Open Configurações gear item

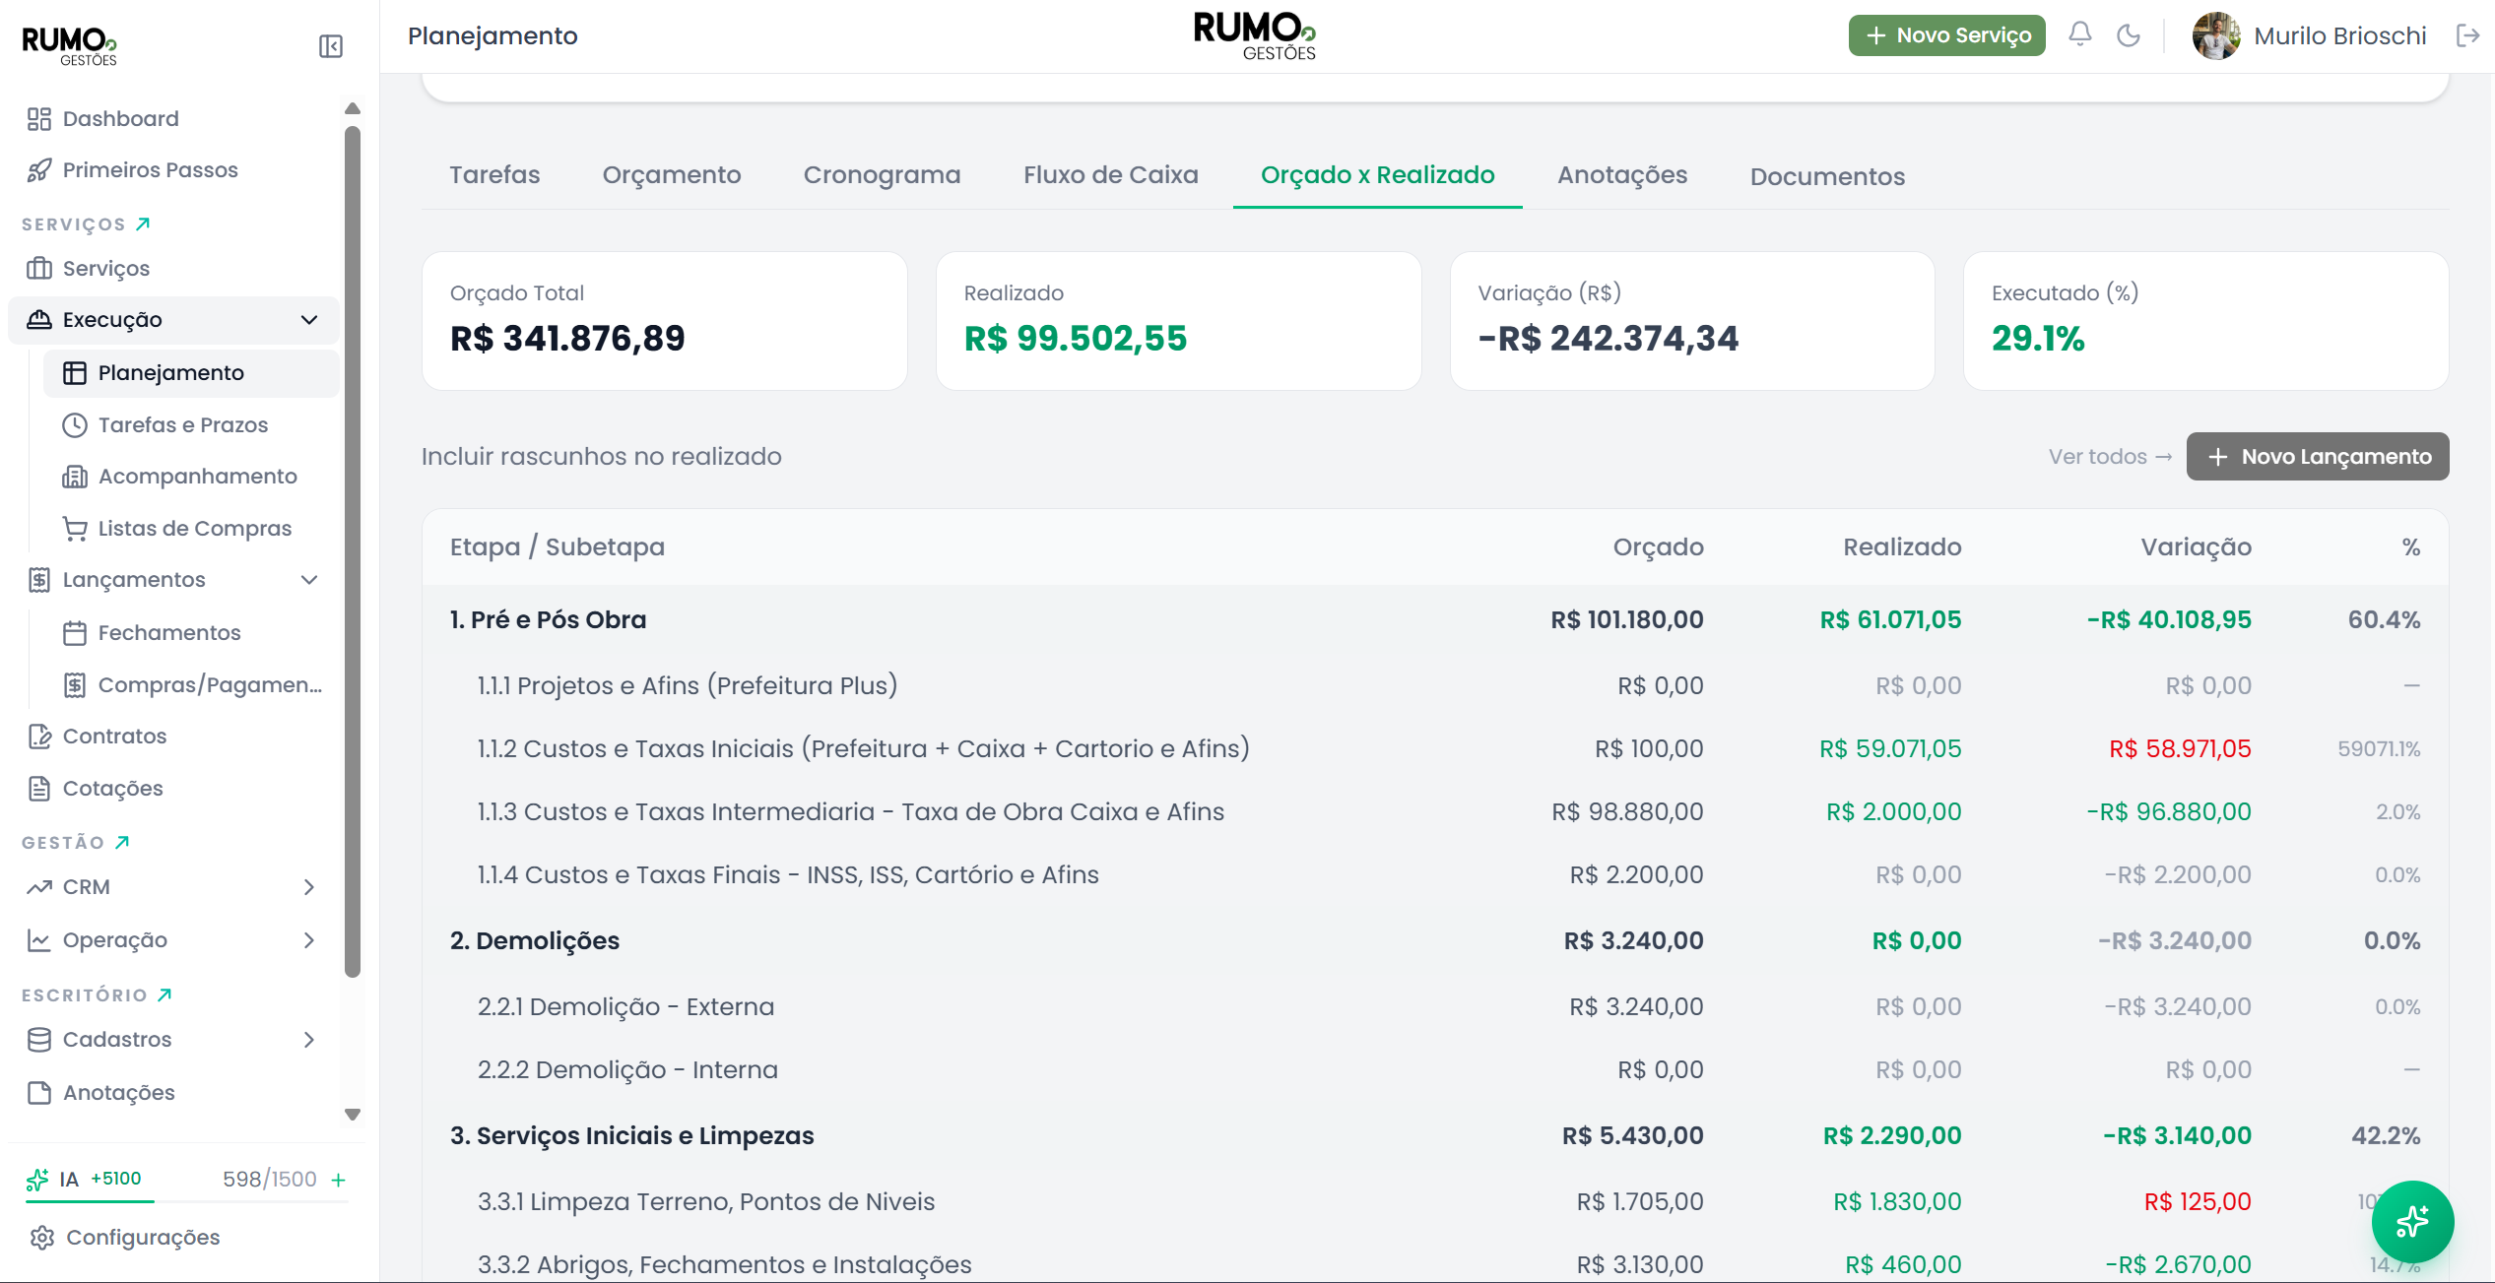pyautogui.click(x=143, y=1237)
